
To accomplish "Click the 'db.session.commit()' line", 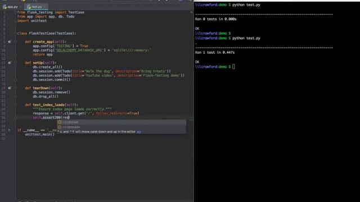I will [51, 80].
